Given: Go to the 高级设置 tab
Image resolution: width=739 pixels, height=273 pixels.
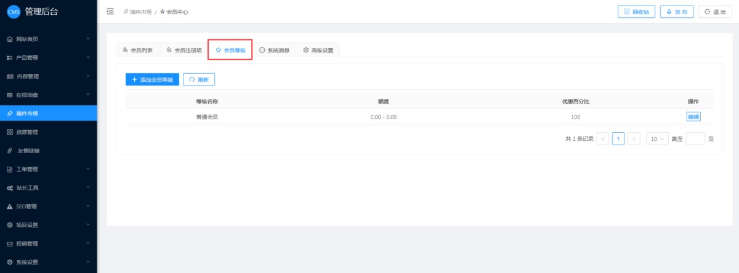Looking at the screenshot, I should pos(318,50).
